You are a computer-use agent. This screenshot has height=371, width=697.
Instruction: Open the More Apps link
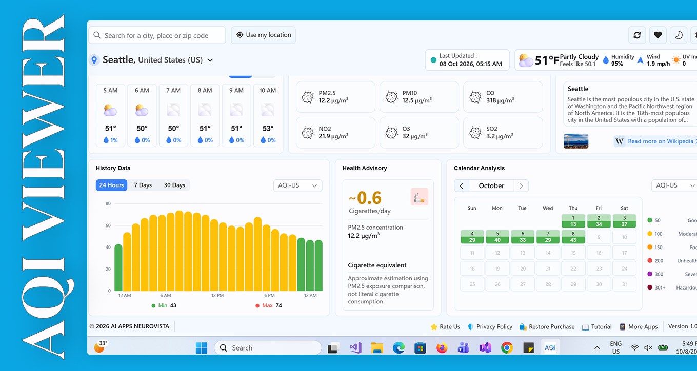639,327
